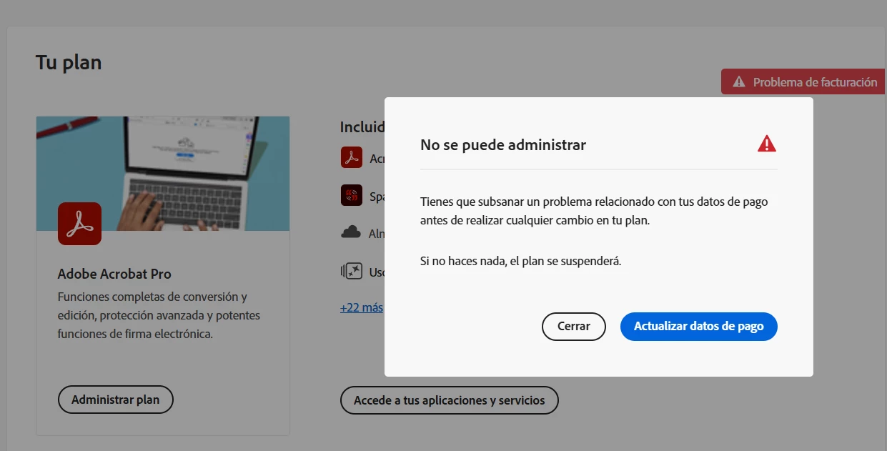Viewport: 887px width, 451px height.
Task: Open the +22 más link
Action: (x=362, y=307)
